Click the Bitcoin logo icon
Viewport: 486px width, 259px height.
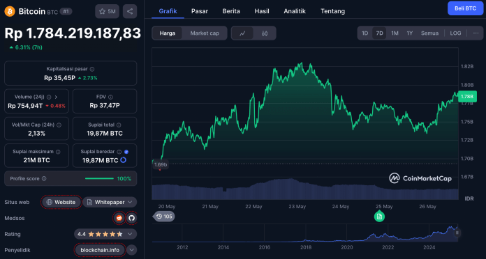10,11
